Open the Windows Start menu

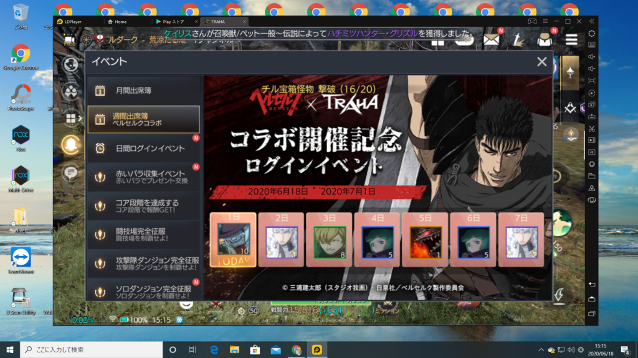[10, 349]
